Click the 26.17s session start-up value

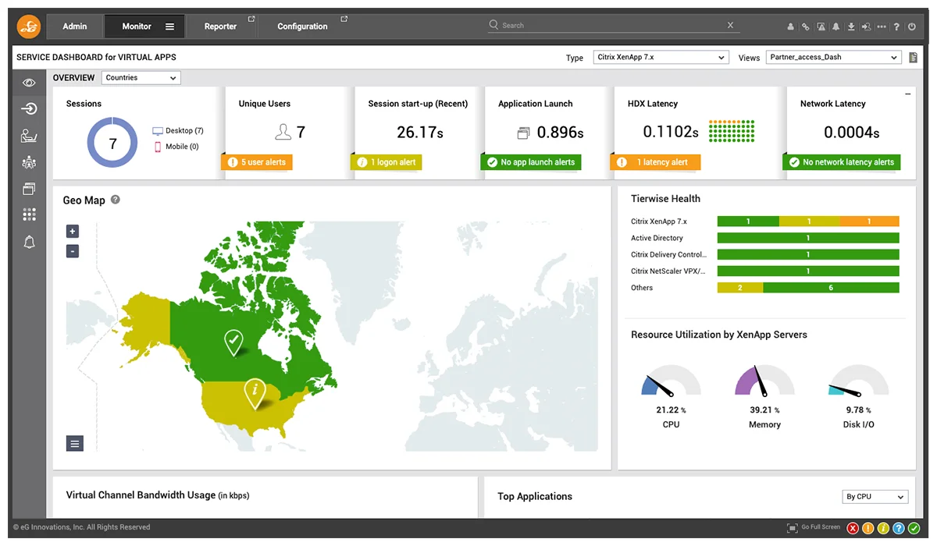[x=420, y=133]
